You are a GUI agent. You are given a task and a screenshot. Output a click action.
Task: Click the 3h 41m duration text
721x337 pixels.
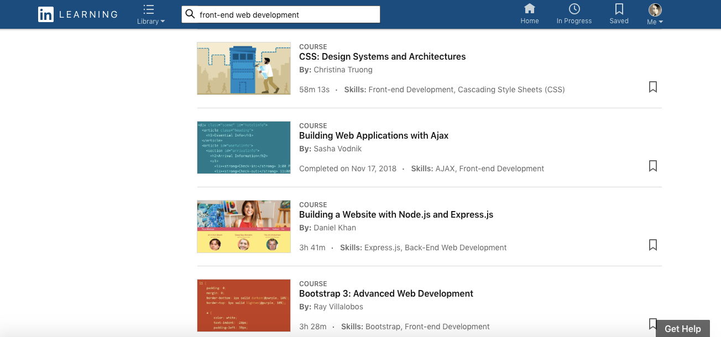point(312,248)
